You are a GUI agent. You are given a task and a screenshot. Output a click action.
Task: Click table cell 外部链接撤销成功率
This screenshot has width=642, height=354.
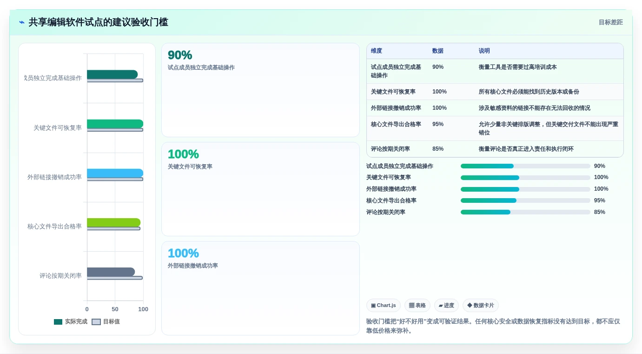[396, 108]
